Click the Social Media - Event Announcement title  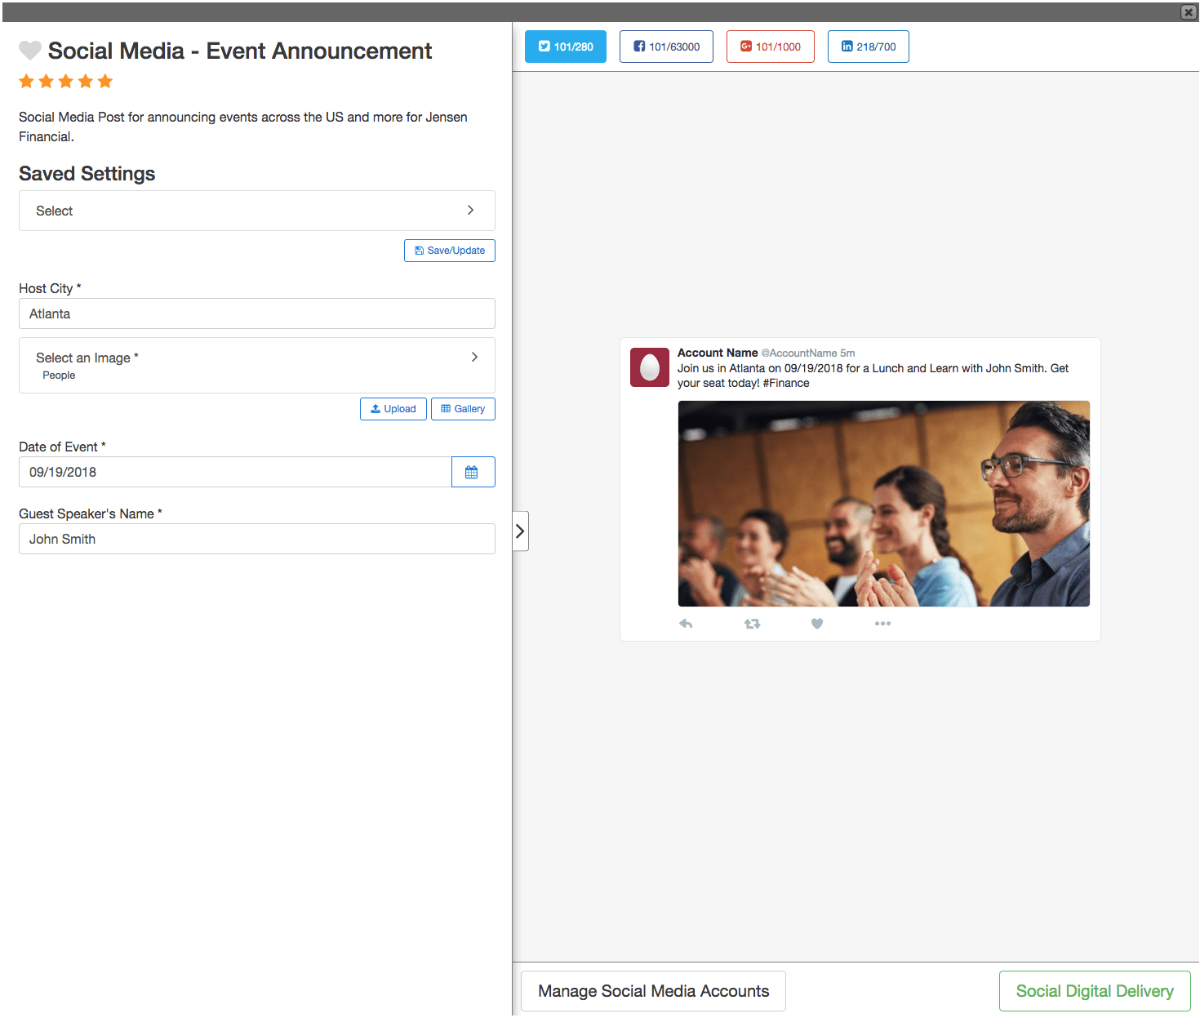coord(240,51)
